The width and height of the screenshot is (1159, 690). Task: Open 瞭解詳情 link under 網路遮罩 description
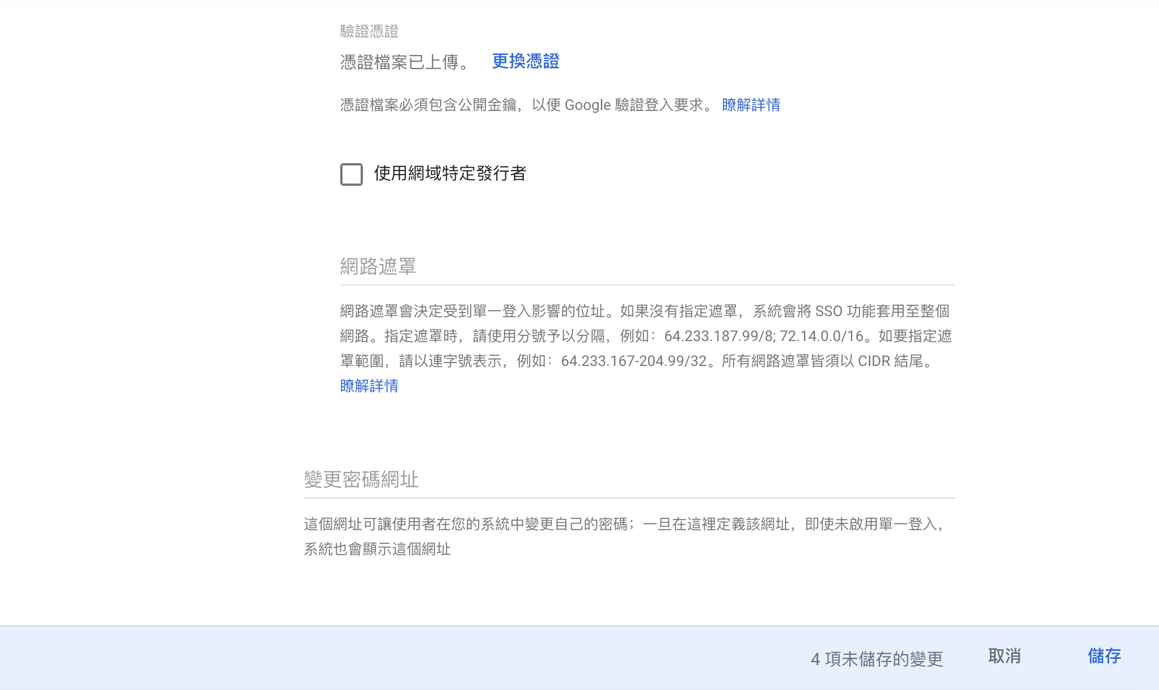369,386
